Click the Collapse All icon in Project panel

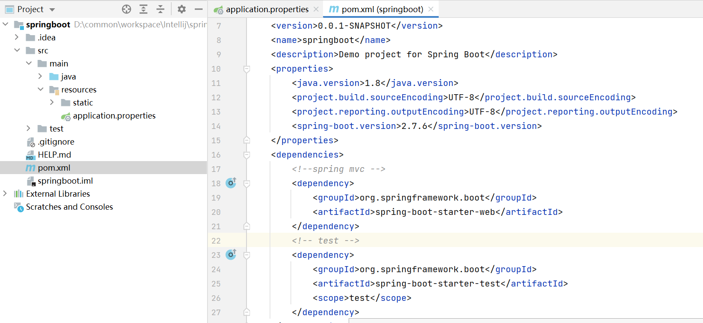click(160, 9)
